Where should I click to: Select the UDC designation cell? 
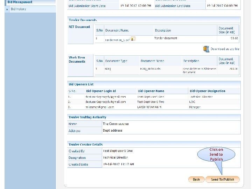192,102
